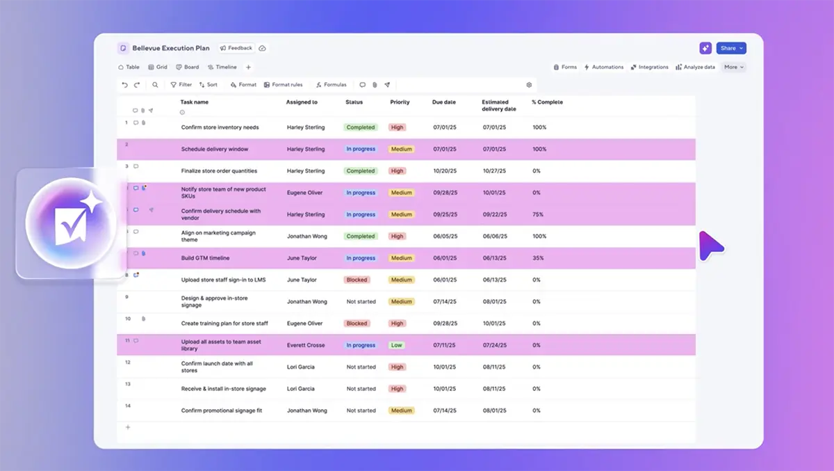The height and width of the screenshot is (471, 834).
Task: Click the redo arrow in toolbar
Action: tap(137, 85)
